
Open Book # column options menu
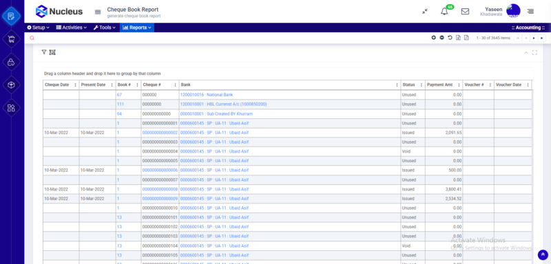(137, 85)
